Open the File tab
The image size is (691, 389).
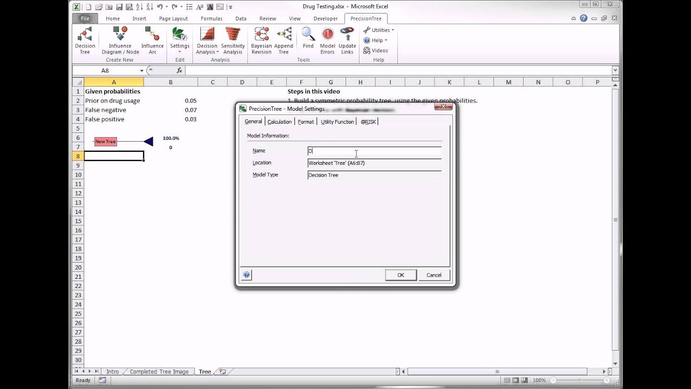[x=85, y=18]
